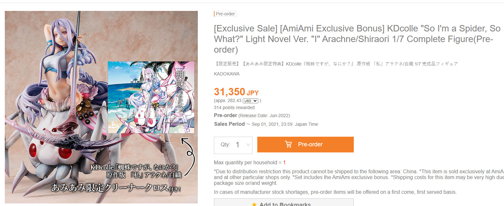Click the star icon beside Add to Bookmarks
Screen dimensions: 504x206
pos(254,204)
